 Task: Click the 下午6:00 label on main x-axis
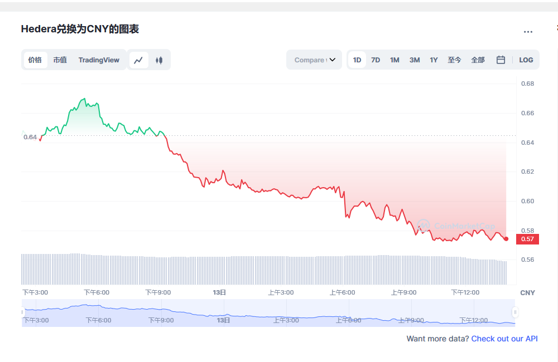tap(97, 292)
